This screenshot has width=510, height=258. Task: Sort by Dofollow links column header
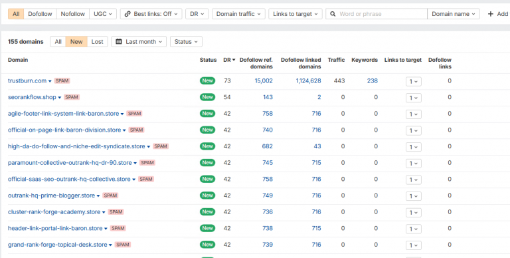pos(440,63)
